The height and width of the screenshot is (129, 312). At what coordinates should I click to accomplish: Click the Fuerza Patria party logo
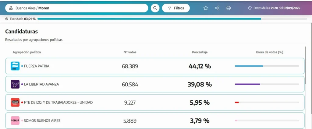coord(15,66)
